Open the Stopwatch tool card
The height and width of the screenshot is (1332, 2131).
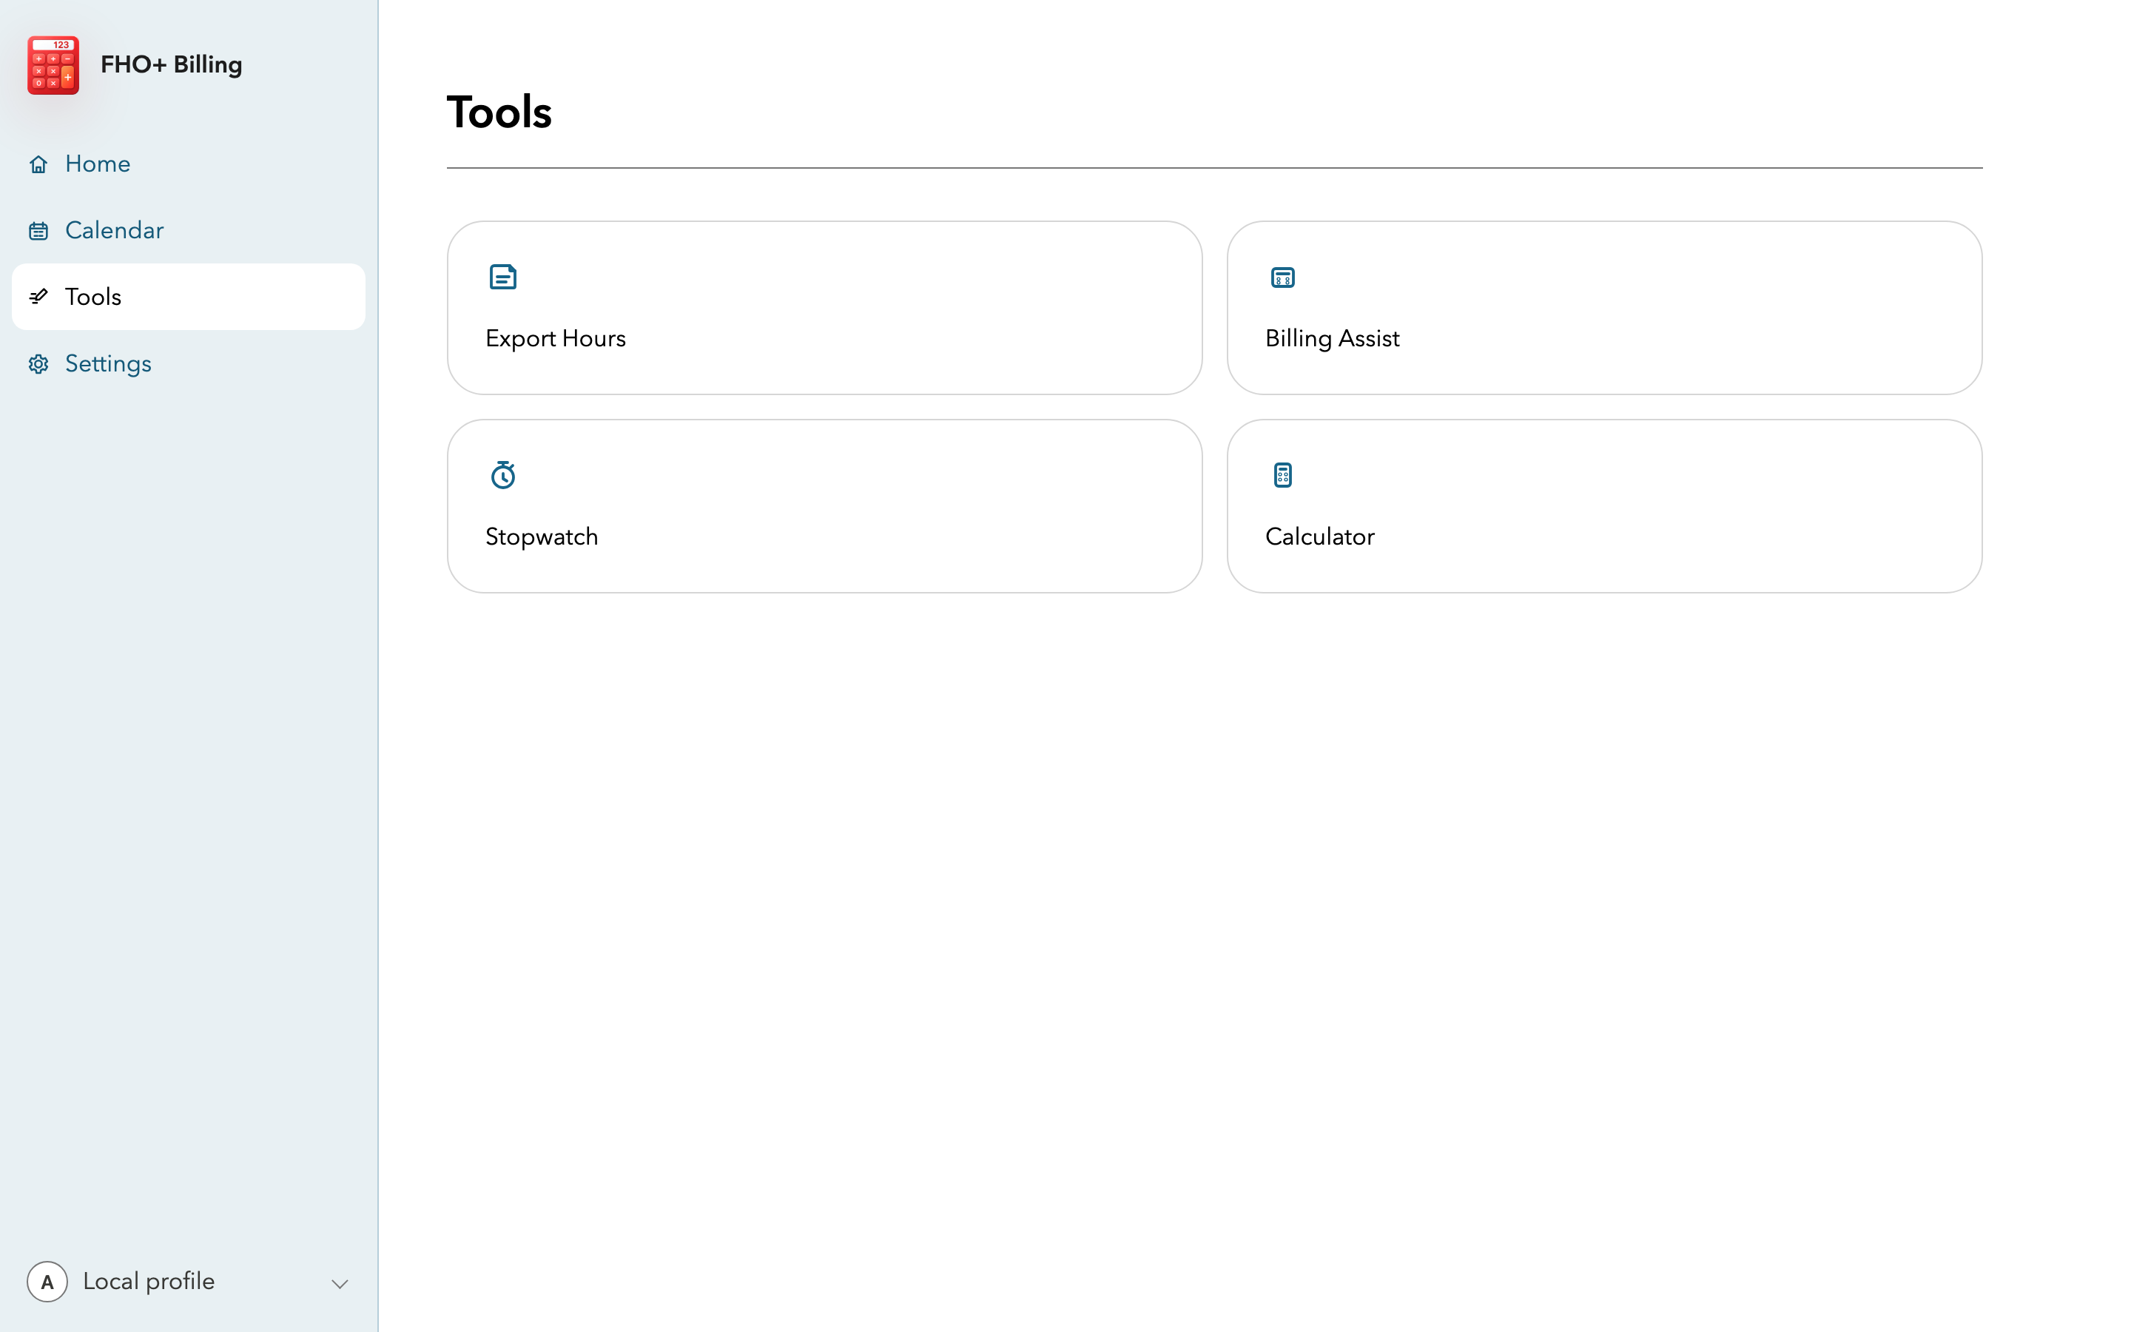tap(824, 505)
